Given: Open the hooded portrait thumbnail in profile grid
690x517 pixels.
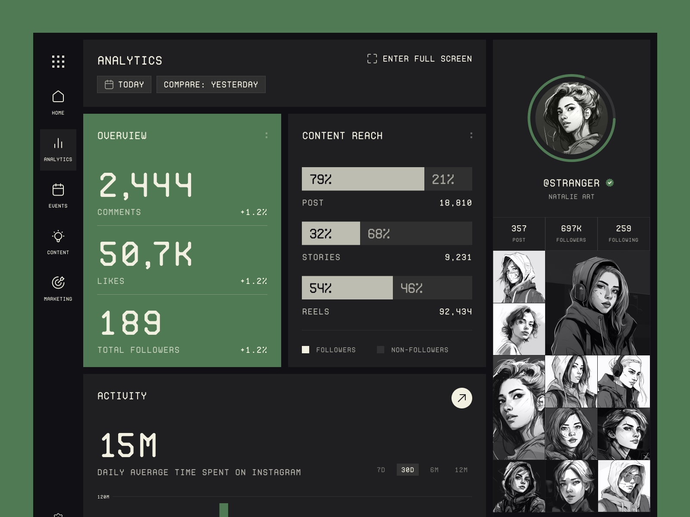Looking at the screenshot, I should point(519,276).
